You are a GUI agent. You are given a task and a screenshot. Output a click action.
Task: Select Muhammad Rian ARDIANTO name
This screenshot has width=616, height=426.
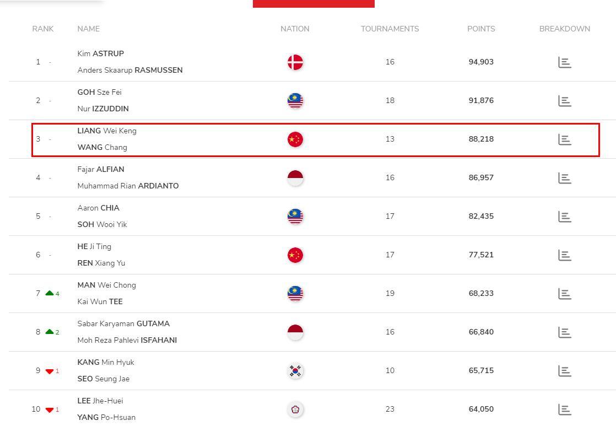click(x=128, y=186)
